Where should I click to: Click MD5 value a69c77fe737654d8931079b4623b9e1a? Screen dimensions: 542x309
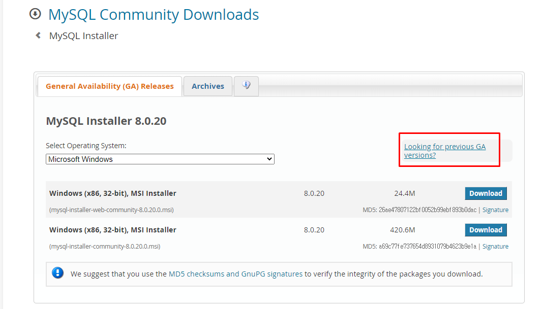pyautogui.click(x=428, y=246)
